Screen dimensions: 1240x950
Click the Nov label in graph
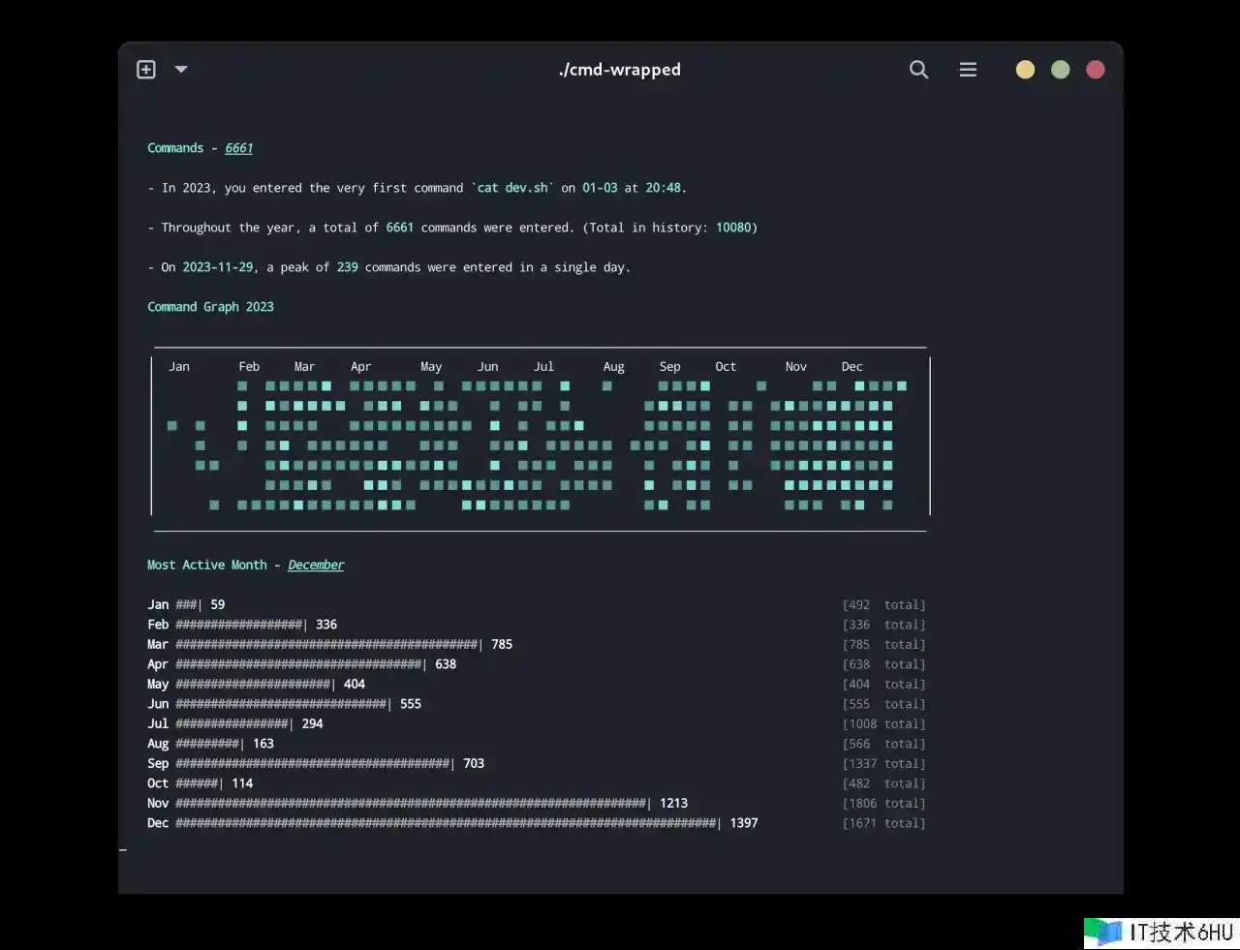click(x=795, y=366)
